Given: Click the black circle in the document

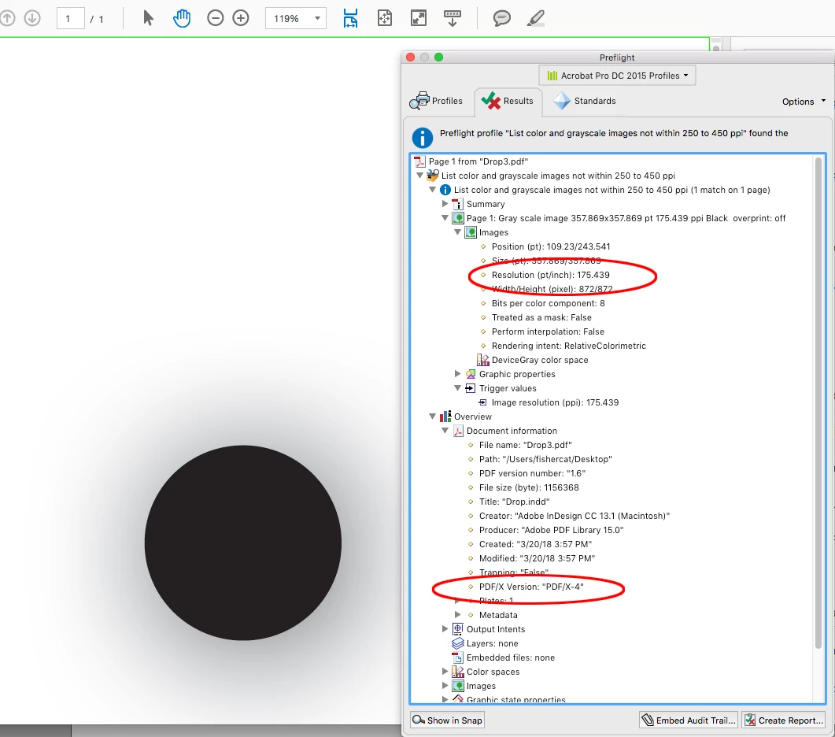Looking at the screenshot, I should (x=243, y=543).
